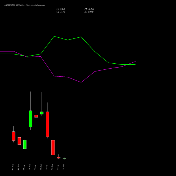Image resolution: width=176 pixels, height=176 pixels.
Task: Click the small green candle above 12 Aug
Action: pyautogui.click(x=42, y=113)
